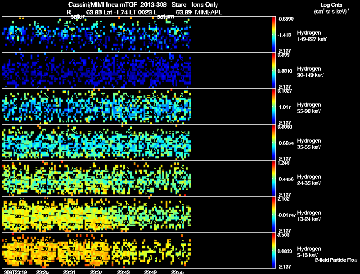
Task: Select the 90-149 keV image at 23:25
Action: pyautogui.click(x=42, y=71)
